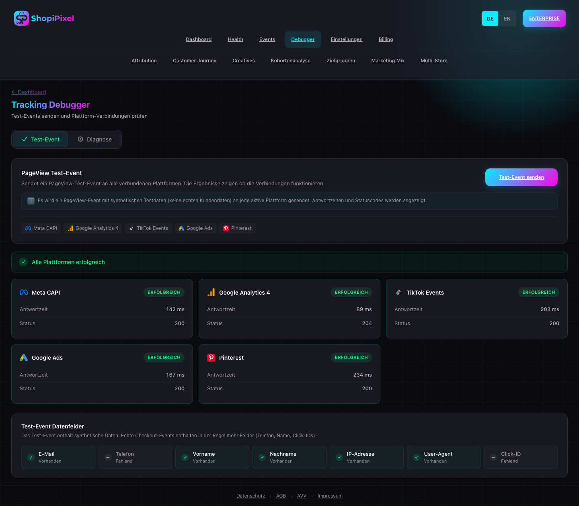
Task: Click the Pinterest platform chip
Action: (x=237, y=228)
